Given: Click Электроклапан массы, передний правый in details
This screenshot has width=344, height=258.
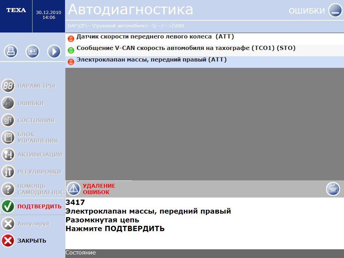Looking at the screenshot, I should click(148, 211).
